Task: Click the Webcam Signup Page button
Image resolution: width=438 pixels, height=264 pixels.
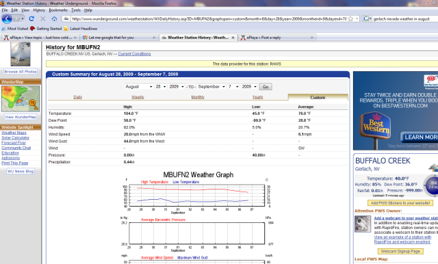Action: 400,252
